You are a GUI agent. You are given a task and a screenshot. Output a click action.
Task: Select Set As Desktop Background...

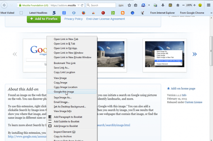pos(72,107)
